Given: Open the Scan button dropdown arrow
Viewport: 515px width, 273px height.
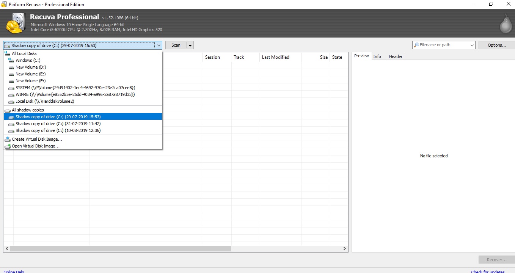Looking at the screenshot, I should [x=190, y=45].
